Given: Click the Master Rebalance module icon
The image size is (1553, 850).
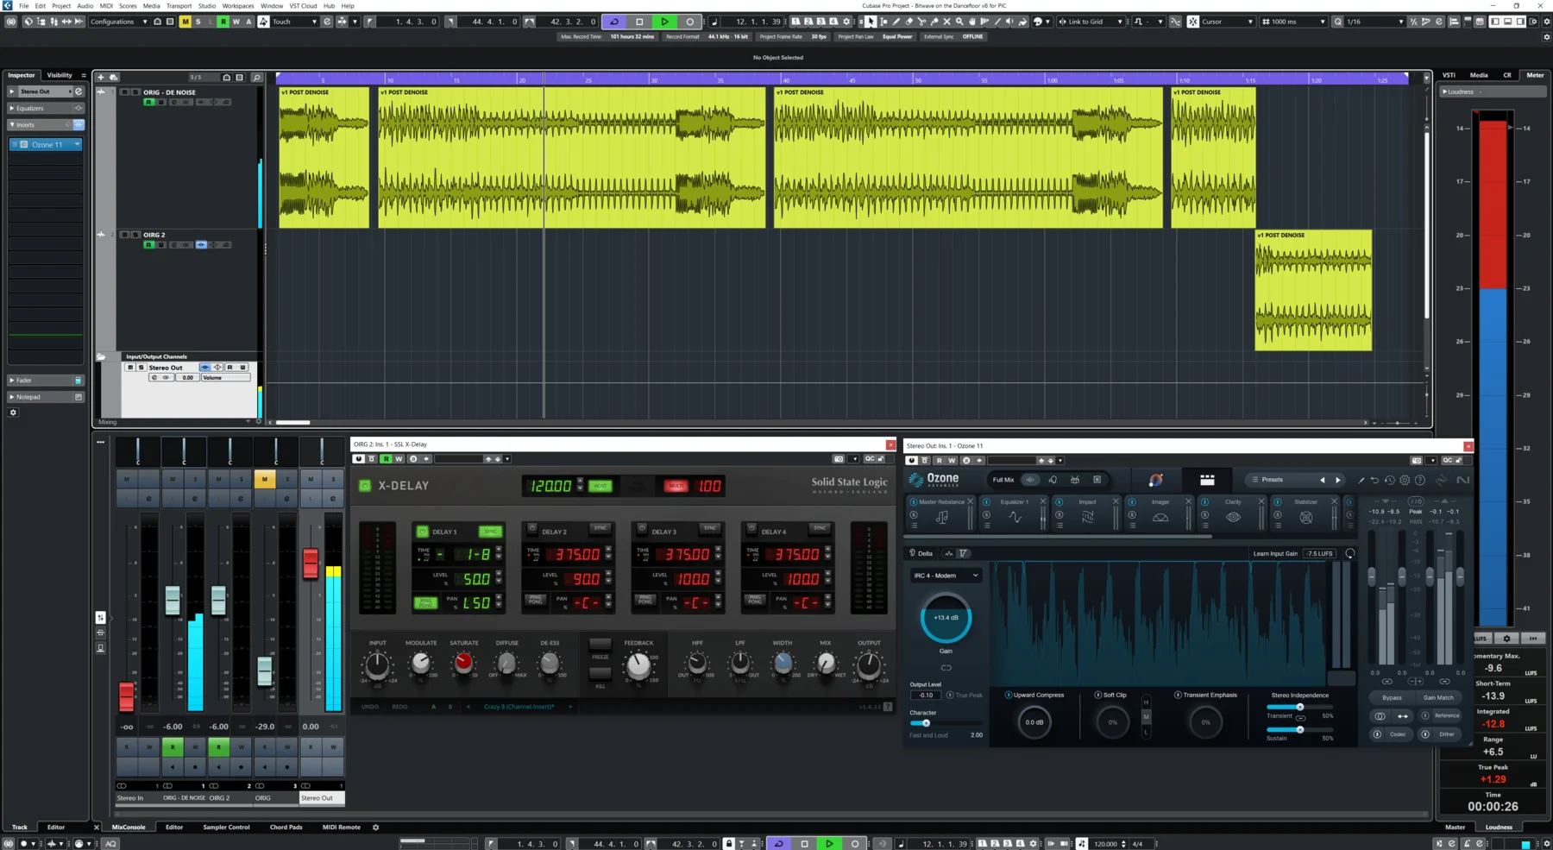Looking at the screenshot, I should point(942,515).
